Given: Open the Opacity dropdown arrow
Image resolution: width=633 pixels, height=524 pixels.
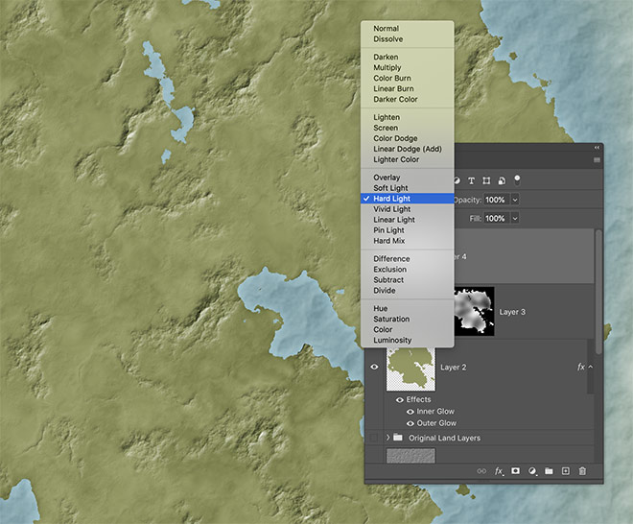Looking at the screenshot, I should (x=515, y=200).
